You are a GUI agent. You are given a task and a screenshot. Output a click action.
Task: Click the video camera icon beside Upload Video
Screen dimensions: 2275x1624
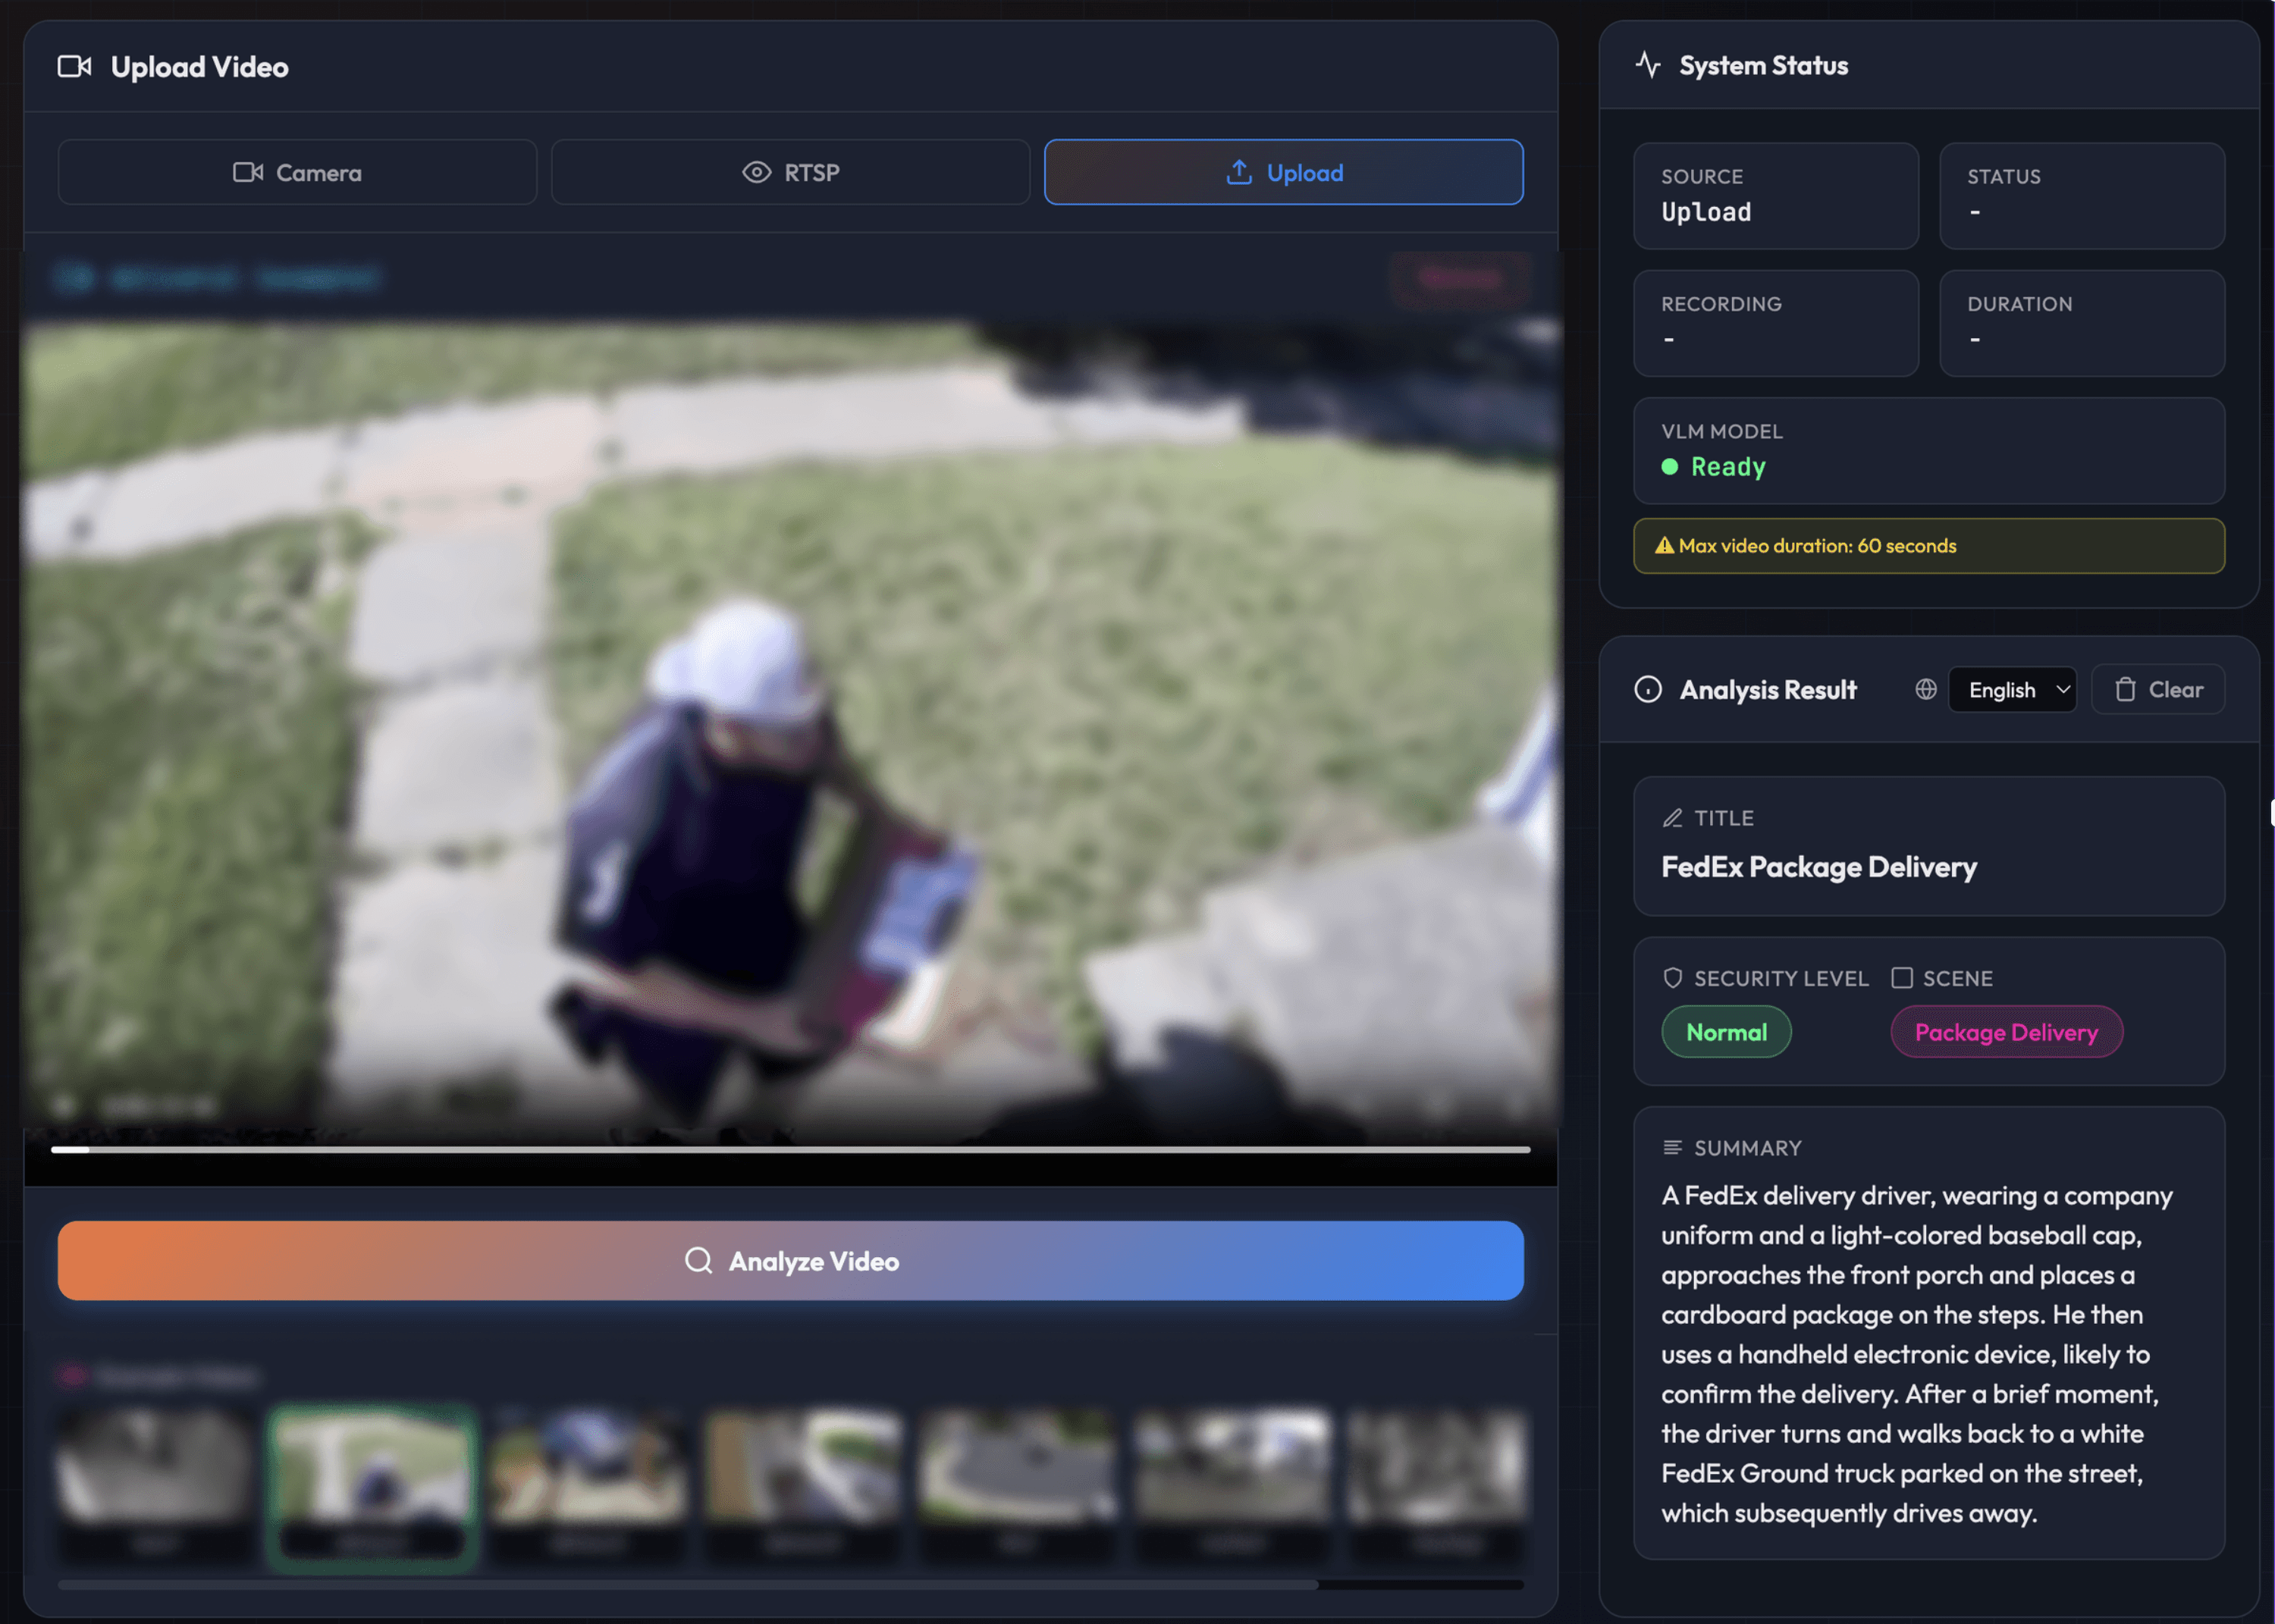point(74,67)
